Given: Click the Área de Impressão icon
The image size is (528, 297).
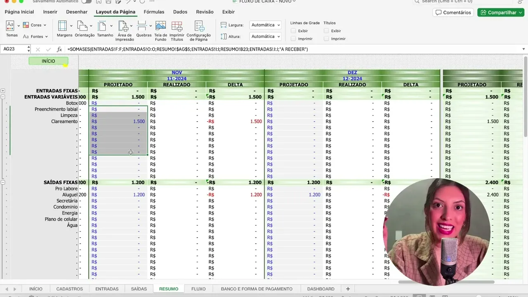Looking at the screenshot, I should coord(123,26).
